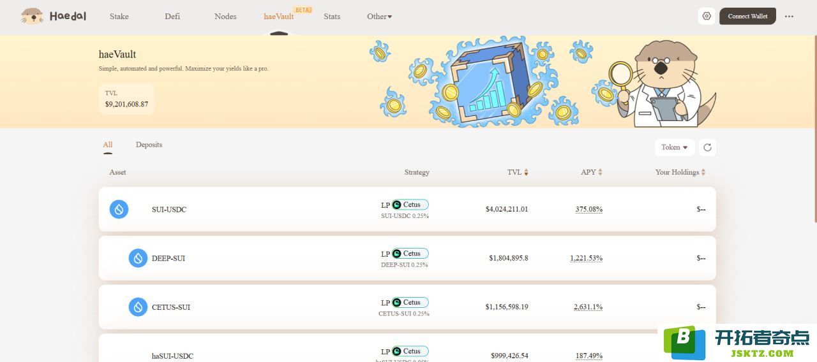Click Cetus badge in CETUS-SUI row

410,303
